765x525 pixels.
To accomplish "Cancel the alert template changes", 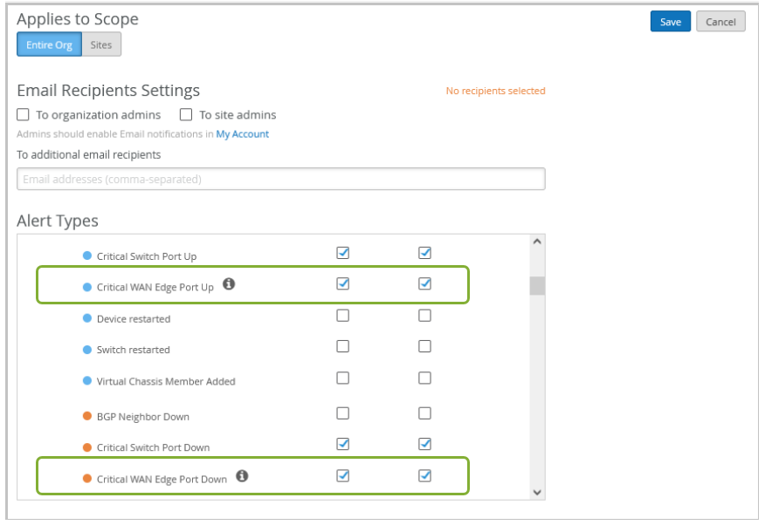I will click(720, 22).
